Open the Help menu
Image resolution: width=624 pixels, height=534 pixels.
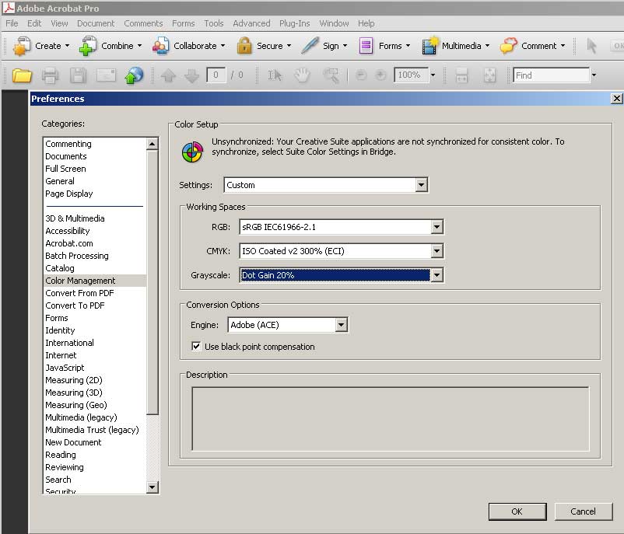[366, 23]
